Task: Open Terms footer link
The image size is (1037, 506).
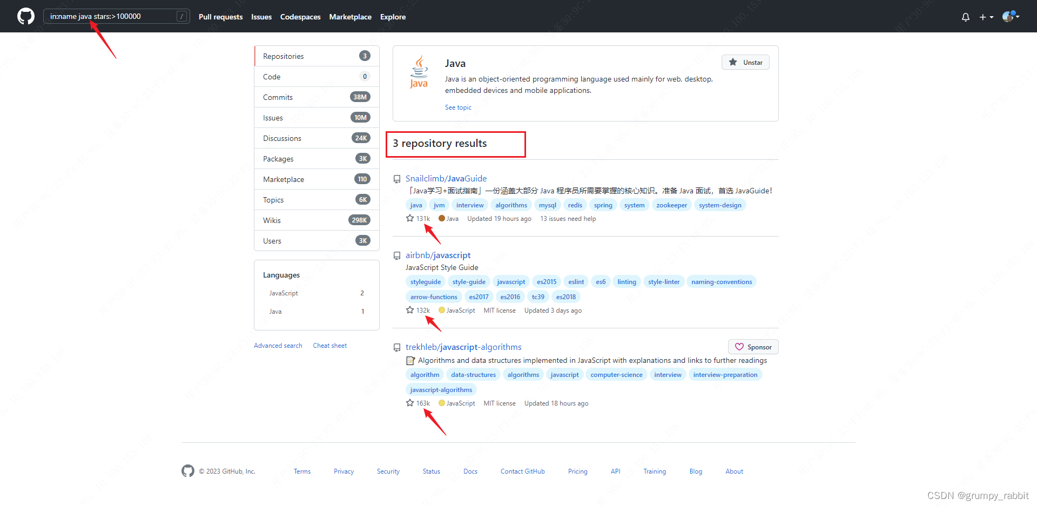Action: coord(302,471)
